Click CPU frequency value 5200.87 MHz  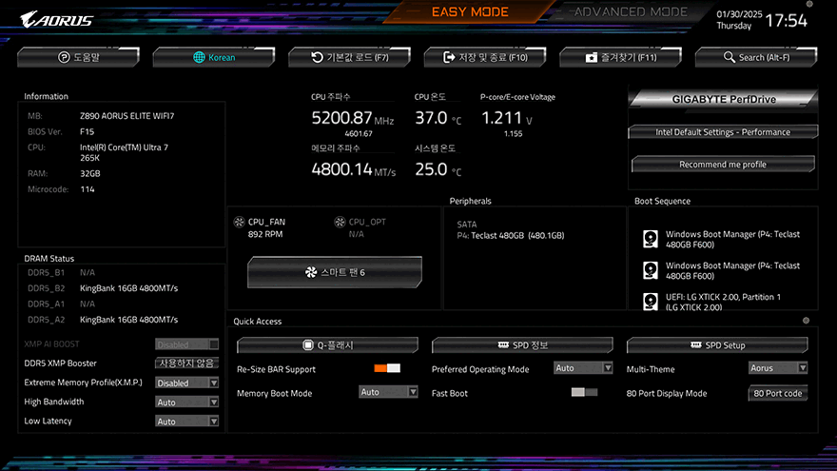coord(352,118)
